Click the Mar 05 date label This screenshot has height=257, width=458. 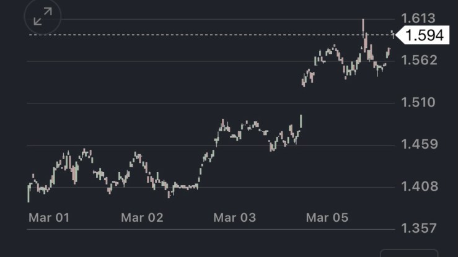(x=327, y=217)
